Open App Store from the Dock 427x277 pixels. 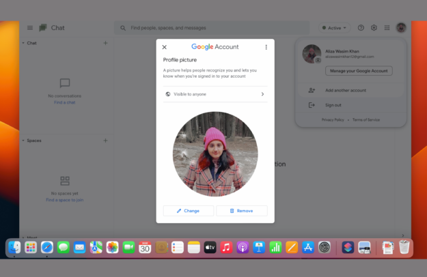pyautogui.click(x=308, y=248)
